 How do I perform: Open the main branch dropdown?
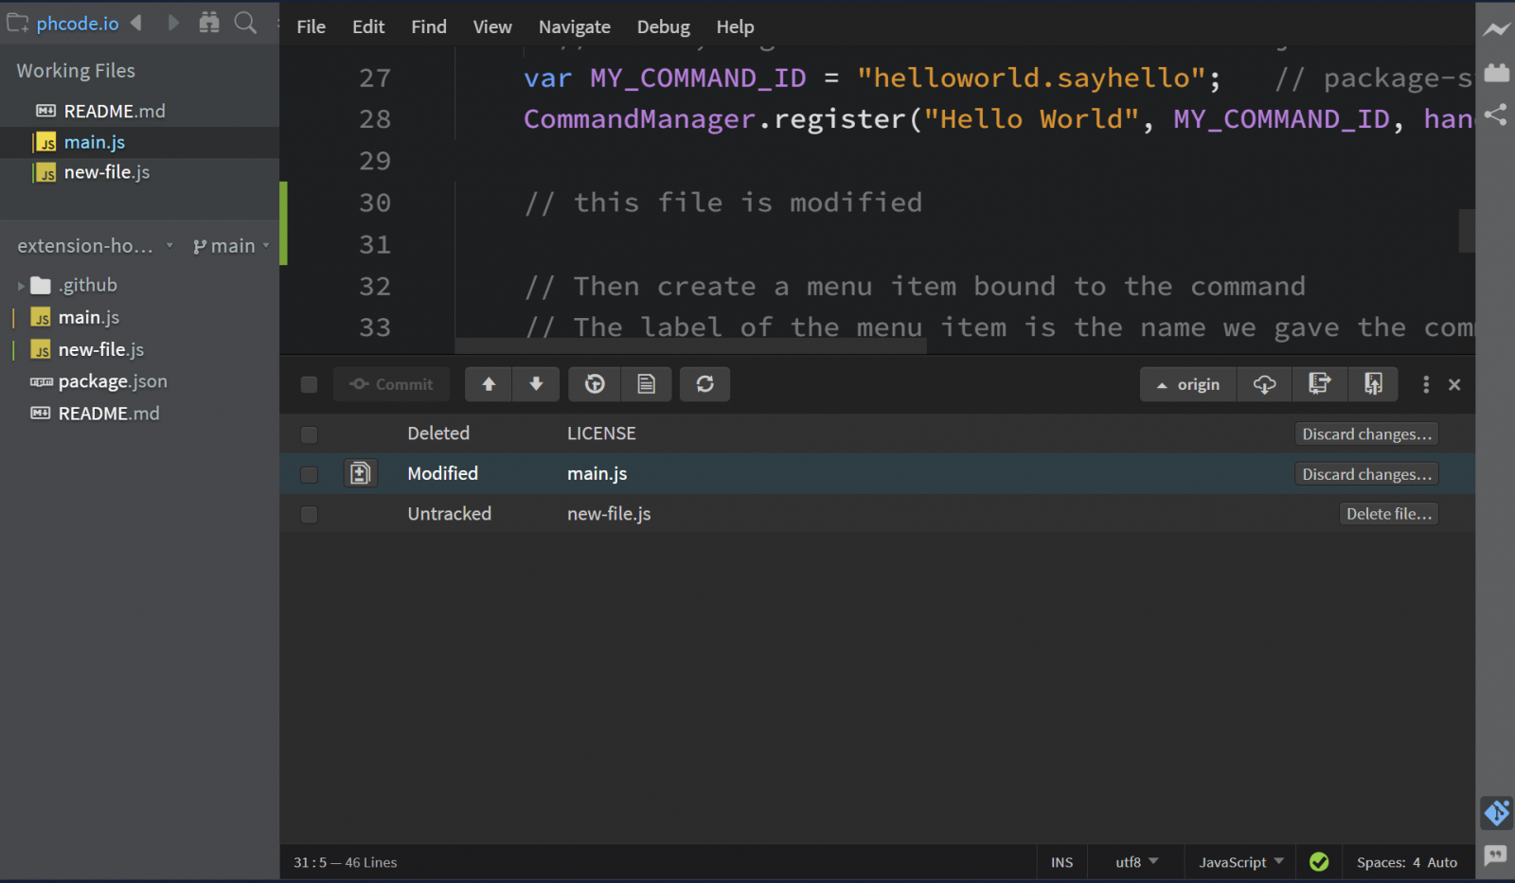(232, 246)
